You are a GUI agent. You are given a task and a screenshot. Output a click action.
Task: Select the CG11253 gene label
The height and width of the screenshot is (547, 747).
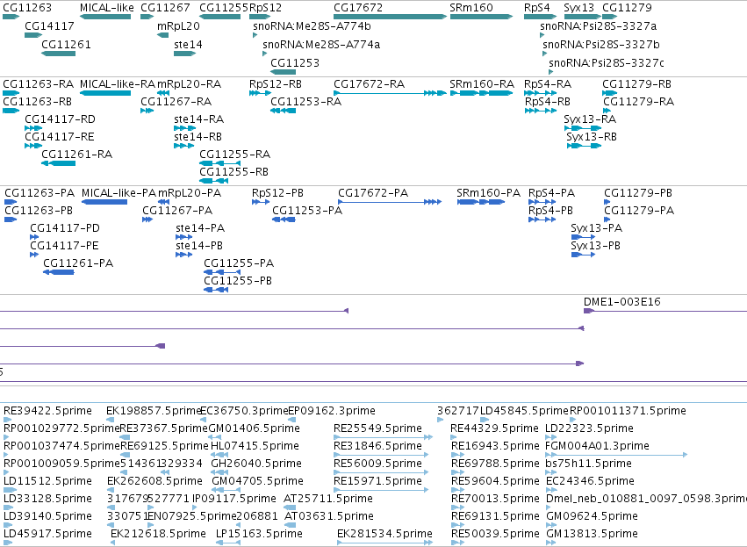tap(295, 63)
